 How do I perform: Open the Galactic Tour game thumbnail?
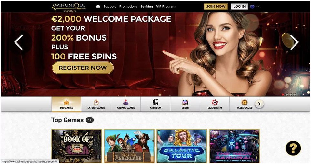pos(182,146)
